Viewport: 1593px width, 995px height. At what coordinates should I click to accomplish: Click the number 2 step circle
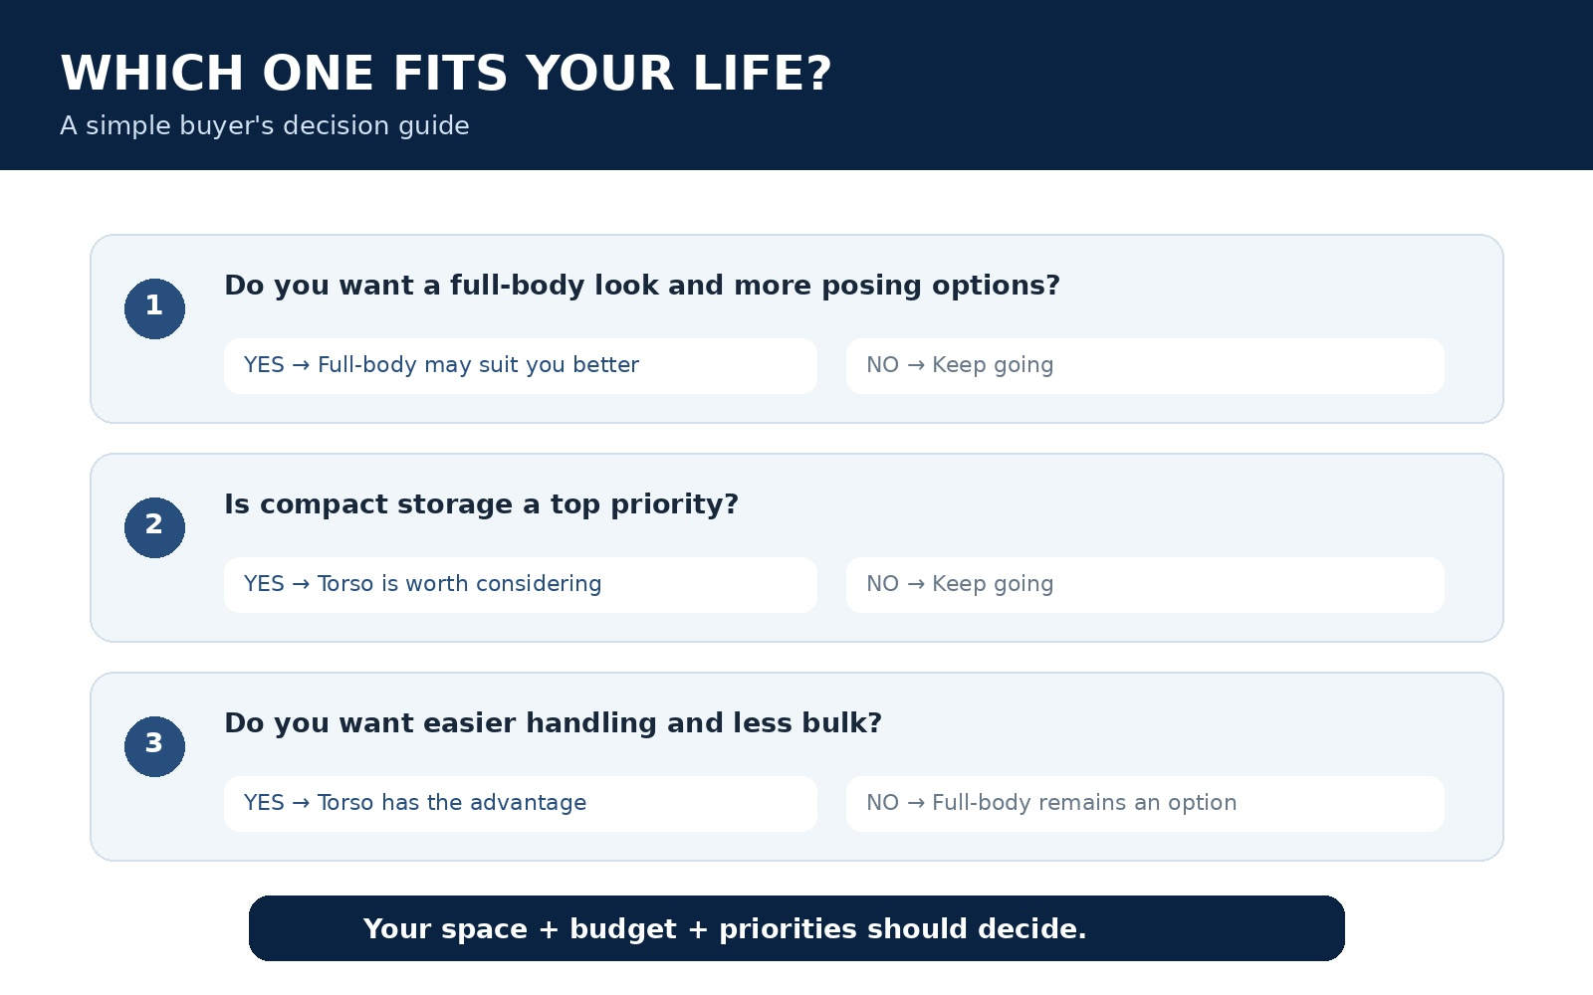pyautogui.click(x=154, y=527)
